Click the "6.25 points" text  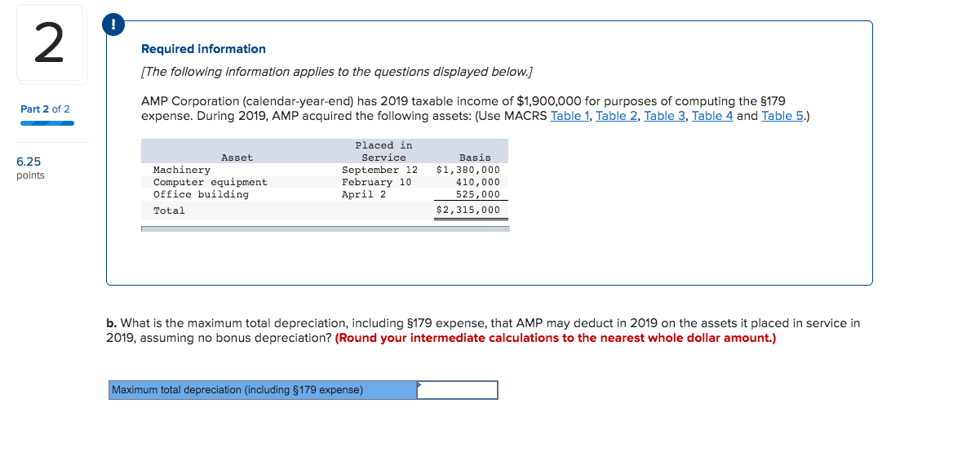click(30, 168)
